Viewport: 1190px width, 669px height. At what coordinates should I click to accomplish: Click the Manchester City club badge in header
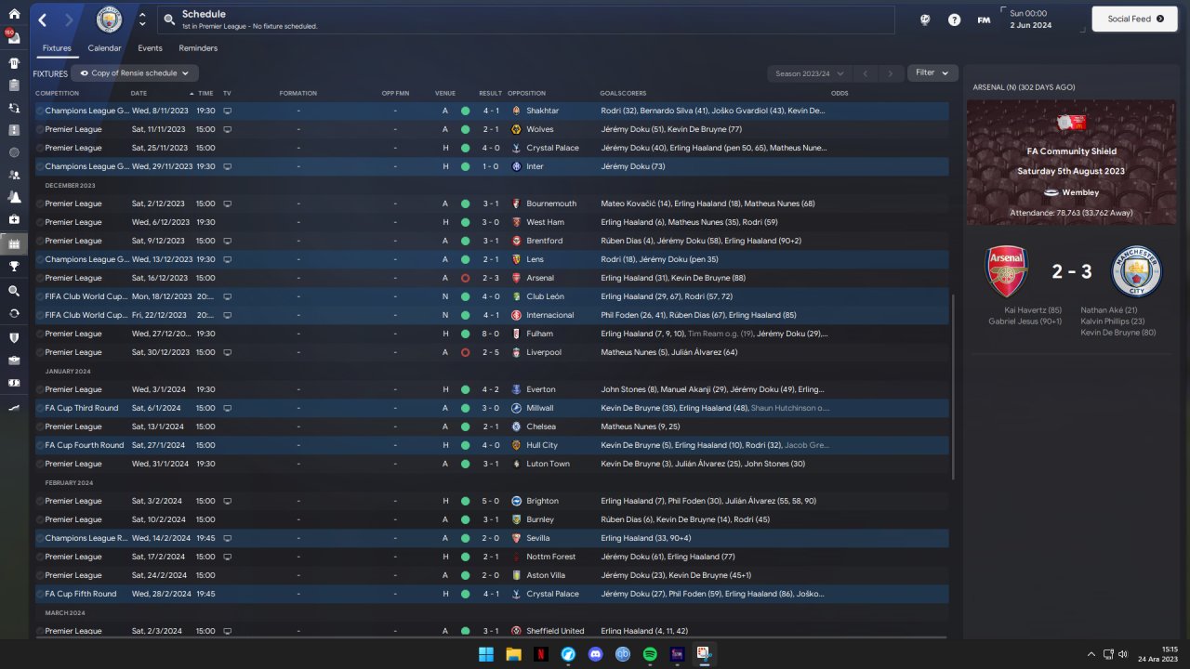click(110, 20)
